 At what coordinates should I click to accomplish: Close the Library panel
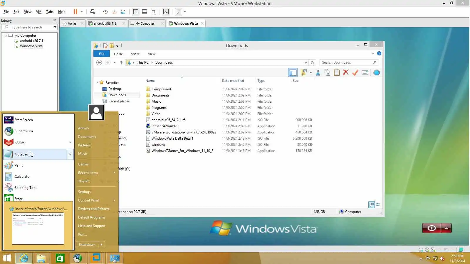[x=55, y=21]
